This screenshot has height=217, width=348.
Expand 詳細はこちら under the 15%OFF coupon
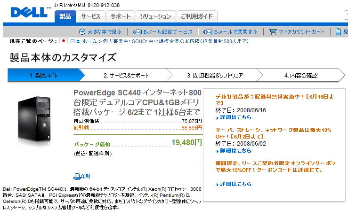point(232,184)
